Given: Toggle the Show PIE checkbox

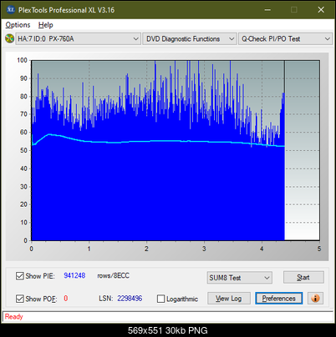Looking at the screenshot, I should point(20,276).
